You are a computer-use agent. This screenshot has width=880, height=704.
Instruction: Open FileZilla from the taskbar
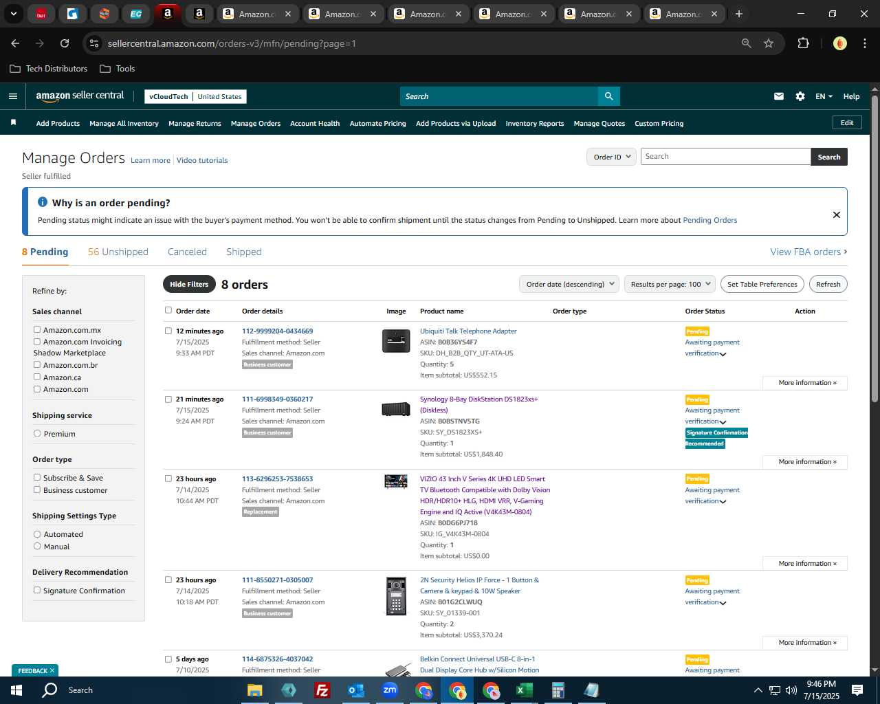pos(322,690)
